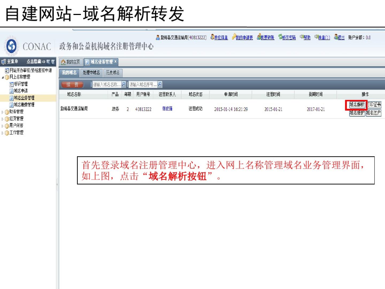Expand the 财务管理 tree node

click(3, 112)
